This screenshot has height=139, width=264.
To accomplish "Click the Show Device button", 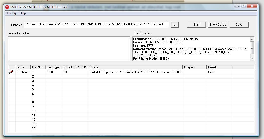I will (x=218, y=25).
